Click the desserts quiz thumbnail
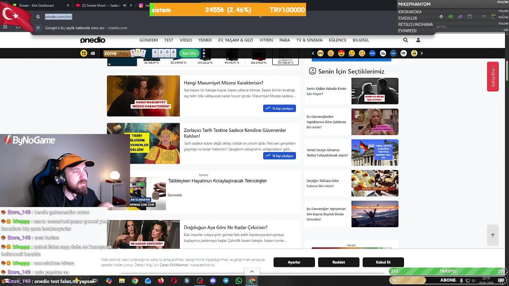 coord(375,183)
